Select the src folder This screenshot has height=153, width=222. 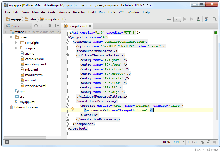19,97
